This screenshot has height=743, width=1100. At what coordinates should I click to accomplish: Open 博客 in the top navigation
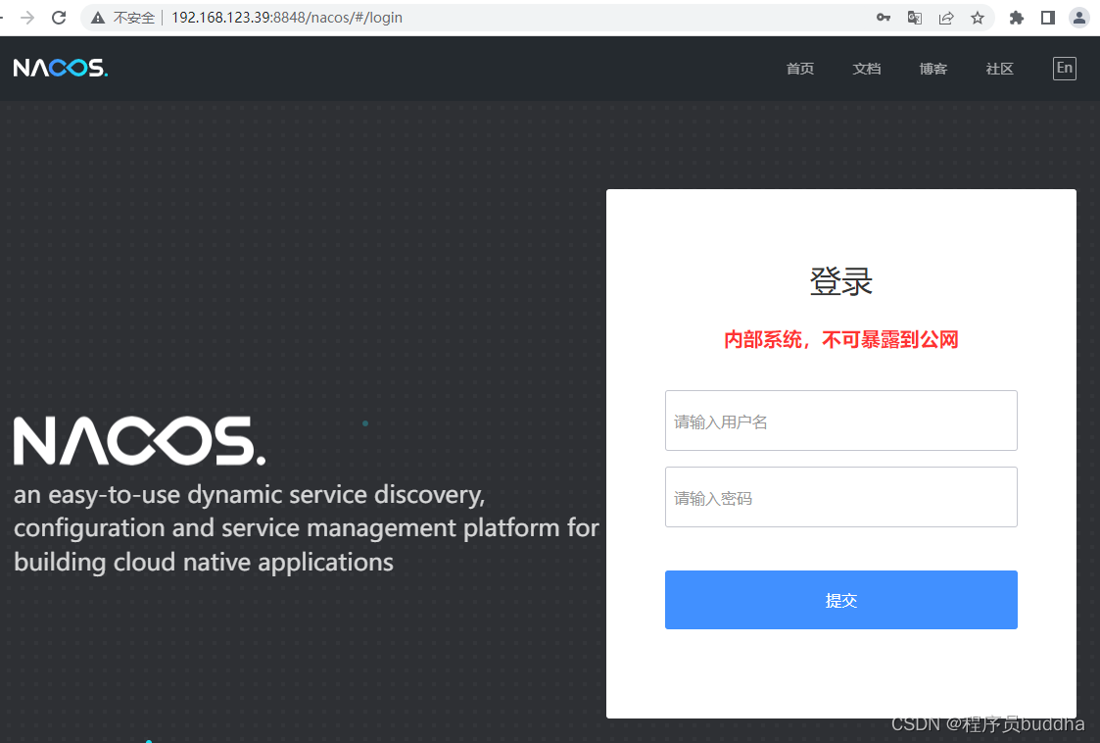coord(933,68)
